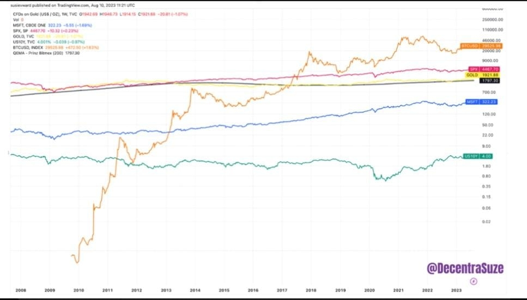
Task: Select the 2010 time axis label
Action: pyautogui.click(x=78, y=290)
